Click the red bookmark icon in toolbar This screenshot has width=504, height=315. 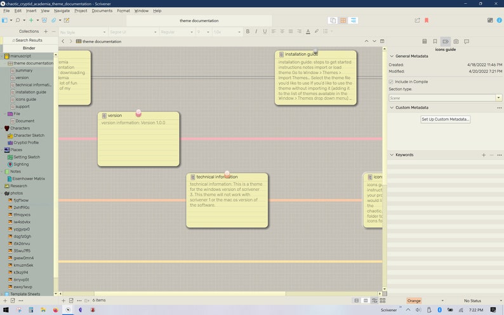click(x=427, y=20)
